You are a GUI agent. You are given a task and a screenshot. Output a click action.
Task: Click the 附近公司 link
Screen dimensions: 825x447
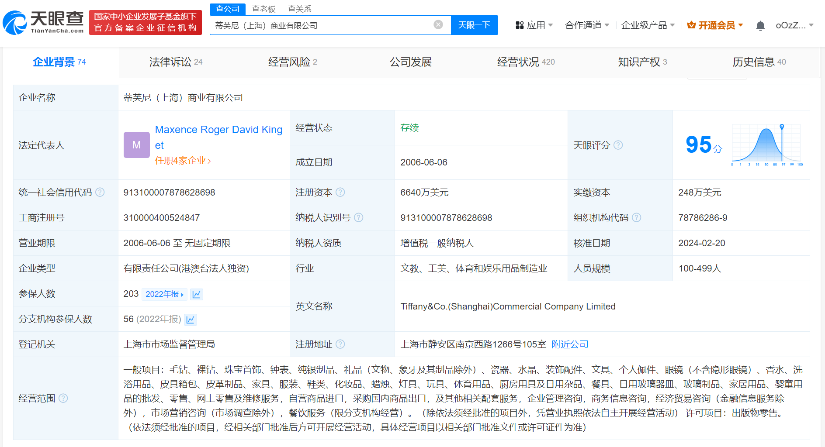click(570, 344)
